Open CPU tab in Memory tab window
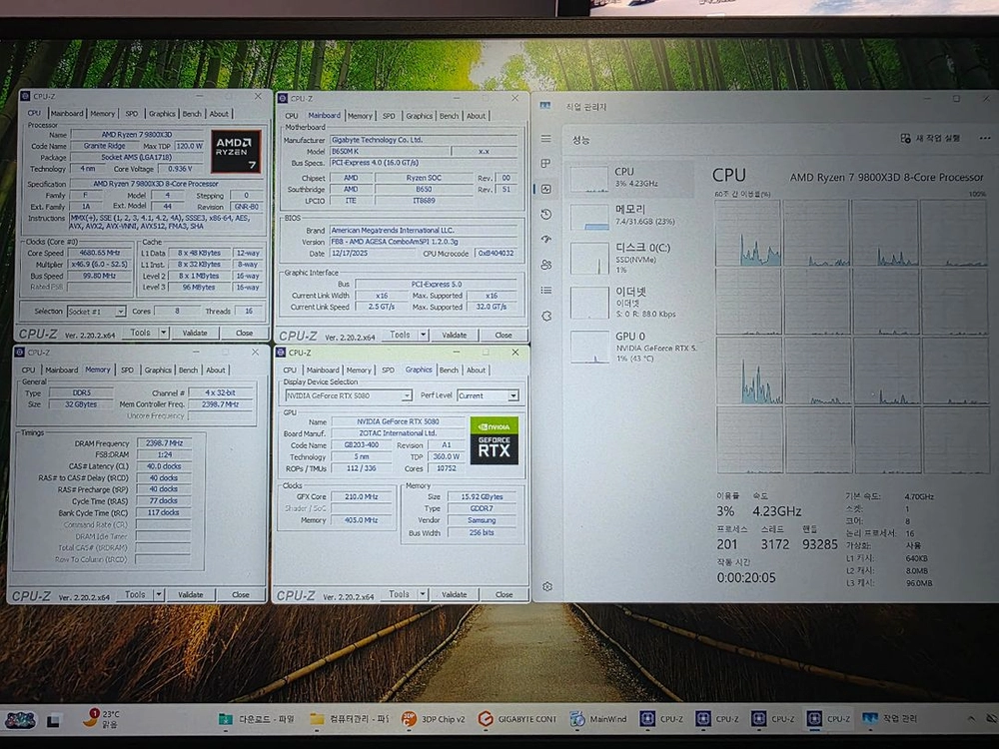999x749 pixels. 29,371
